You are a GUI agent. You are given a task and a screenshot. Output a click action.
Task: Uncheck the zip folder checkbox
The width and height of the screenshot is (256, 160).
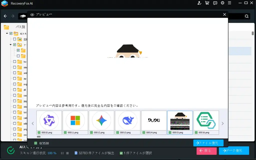14,79
